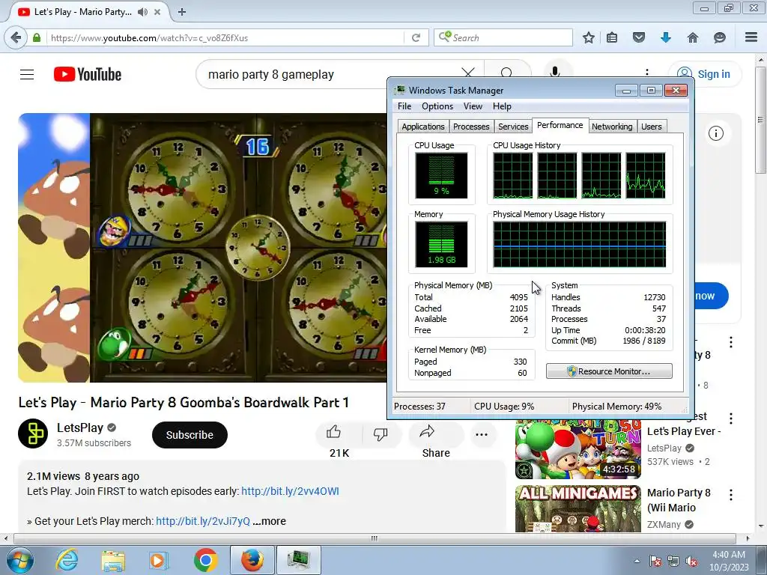Open the Task Manager Options menu
The image size is (767, 575).
437,106
